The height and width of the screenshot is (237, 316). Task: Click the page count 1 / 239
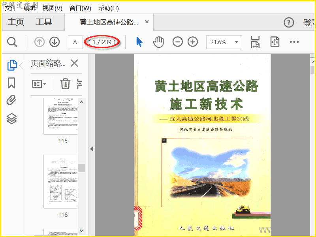[x=102, y=42]
